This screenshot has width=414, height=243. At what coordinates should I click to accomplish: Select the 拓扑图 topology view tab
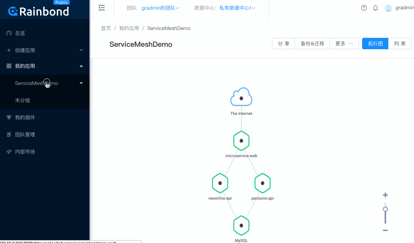click(375, 43)
